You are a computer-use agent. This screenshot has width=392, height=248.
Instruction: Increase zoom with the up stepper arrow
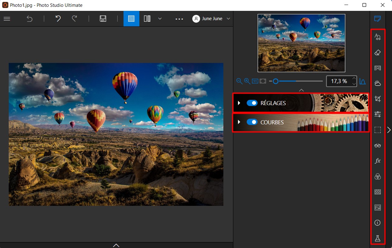point(354,79)
